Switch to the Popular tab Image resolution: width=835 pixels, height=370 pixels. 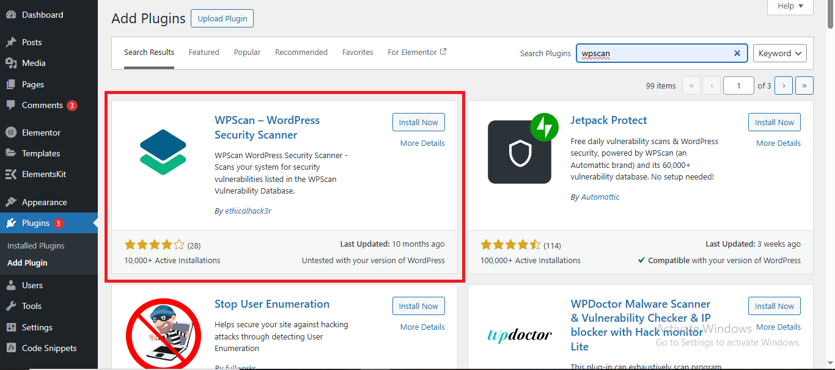coord(247,52)
